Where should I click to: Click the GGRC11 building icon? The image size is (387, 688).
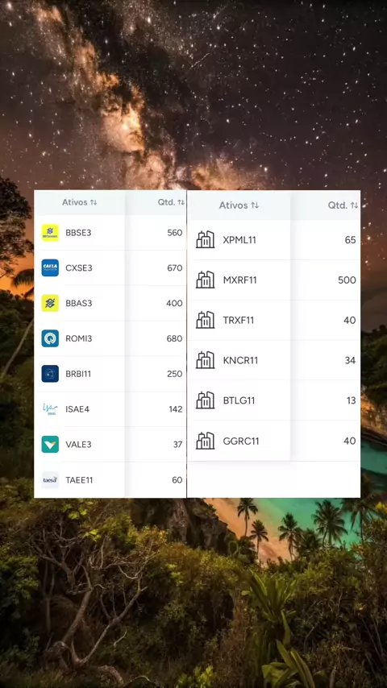tap(205, 441)
